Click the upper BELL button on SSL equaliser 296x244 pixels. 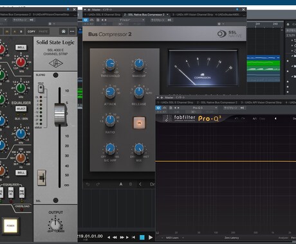click(x=21, y=48)
